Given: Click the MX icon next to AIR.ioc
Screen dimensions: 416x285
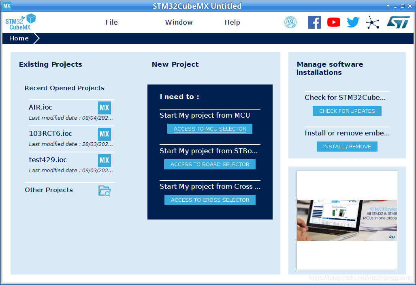Looking at the screenshot, I should [x=104, y=108].
